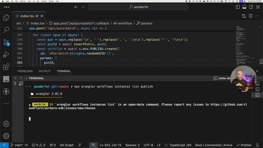This screenshot has height=148, width=263.
Task: Click the speaker webcam thumbnail
Action: [244, 79]
